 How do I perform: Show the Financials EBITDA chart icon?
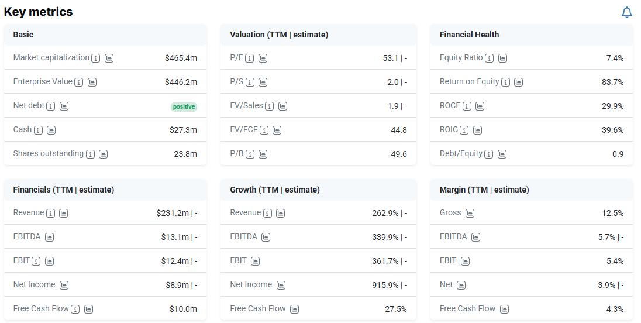50,237
